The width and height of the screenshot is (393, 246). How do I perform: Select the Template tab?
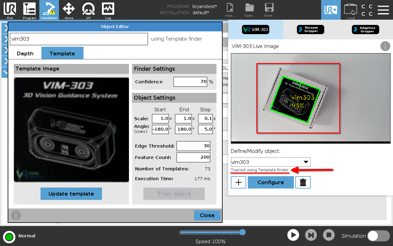tap(62, 53)
